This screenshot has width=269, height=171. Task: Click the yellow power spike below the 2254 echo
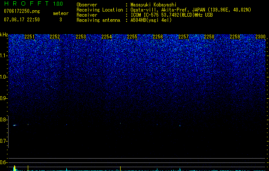[x=121, y=168]
